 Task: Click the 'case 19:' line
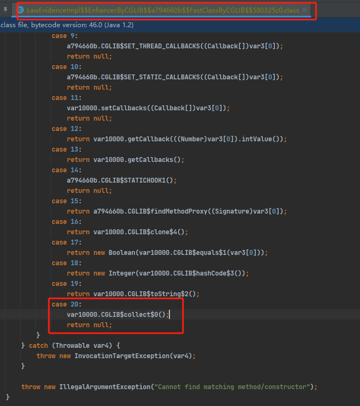67,284
